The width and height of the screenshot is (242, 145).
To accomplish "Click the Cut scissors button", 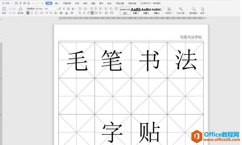I will click(x=12, y=9).
